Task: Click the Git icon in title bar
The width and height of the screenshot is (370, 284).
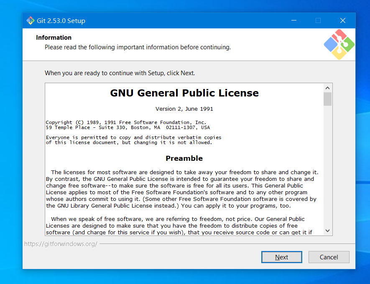Action: click(x=31, y=20)
